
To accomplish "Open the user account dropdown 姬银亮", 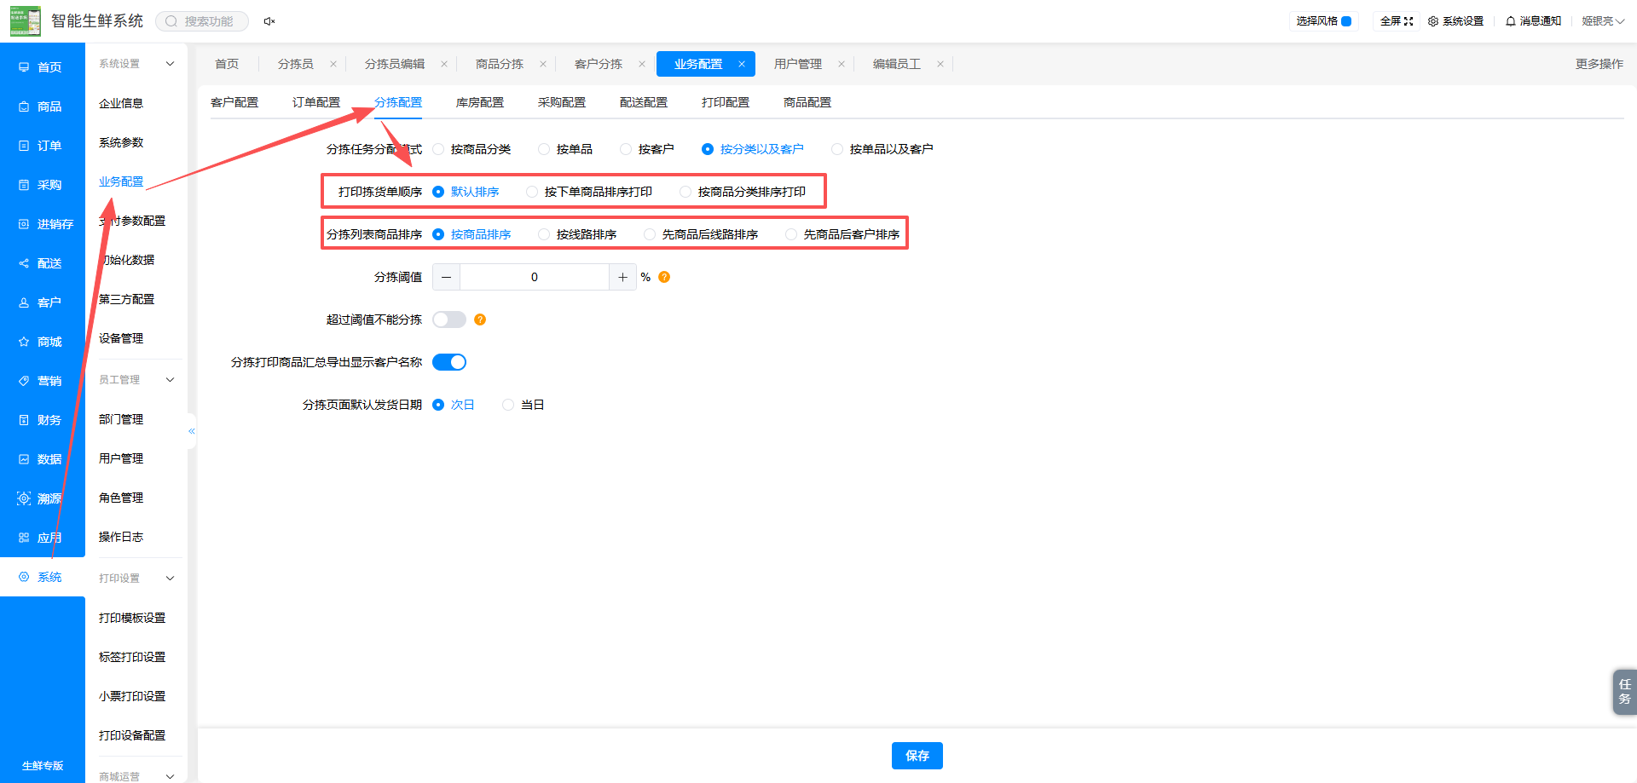I will 1603,21.
